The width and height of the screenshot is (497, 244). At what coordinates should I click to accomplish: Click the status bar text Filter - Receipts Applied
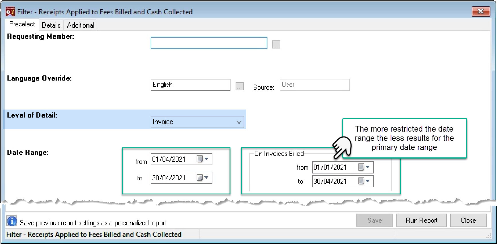pos(94,235)
